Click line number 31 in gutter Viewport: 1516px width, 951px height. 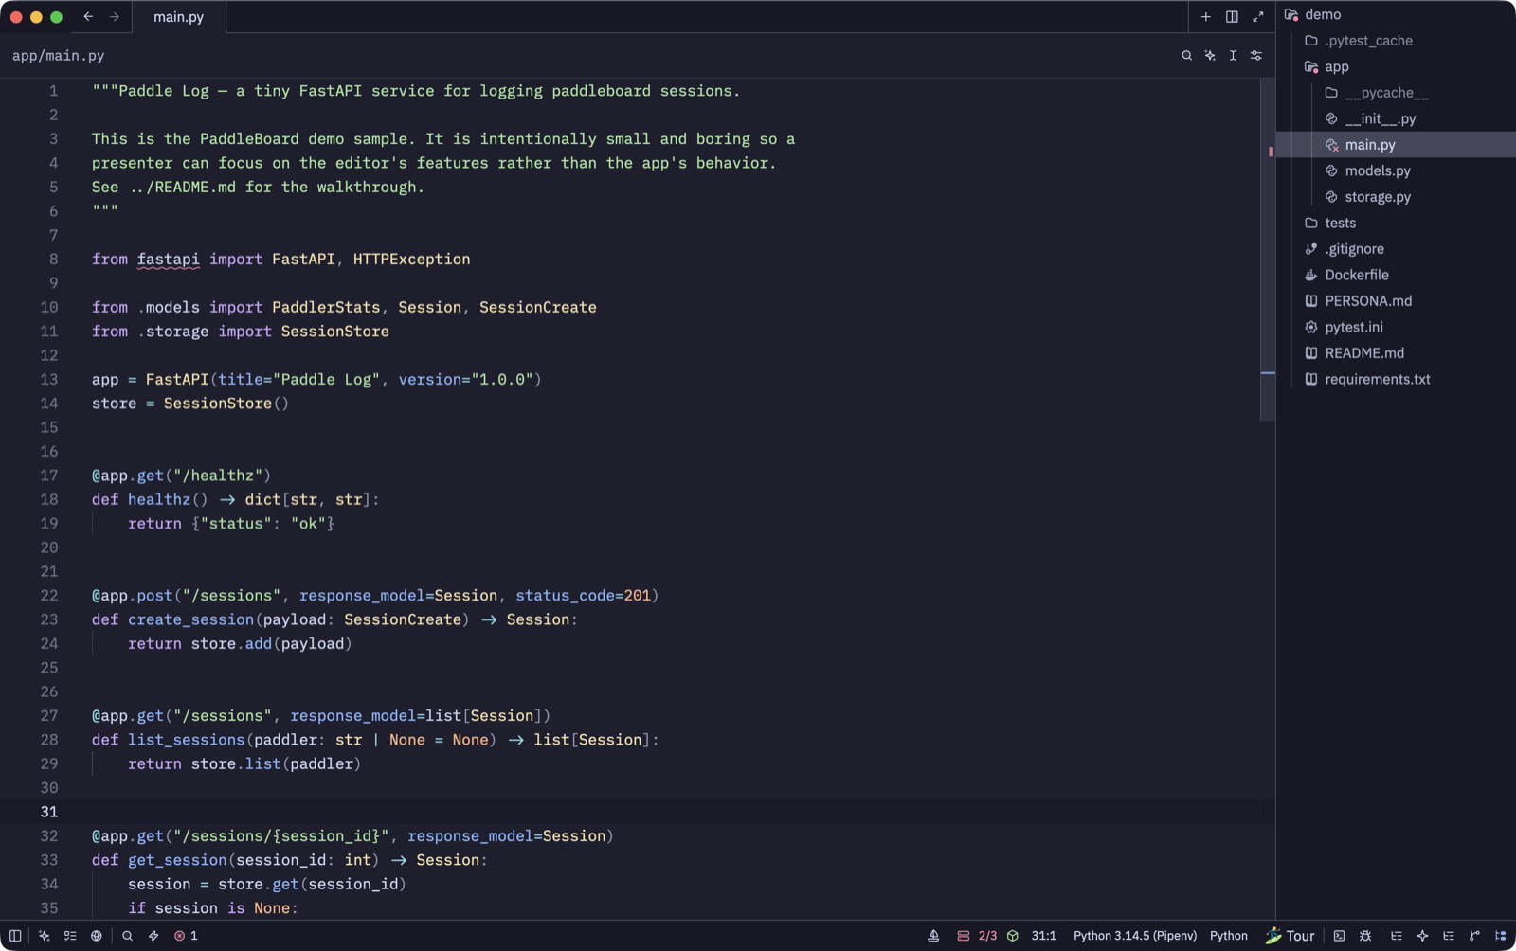pos(49,812)
